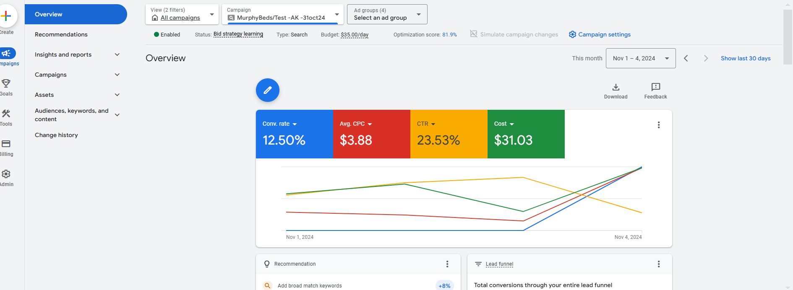793x290 pixels.
Task: Go to previous date range arrow
Action: (x=686, y=58)
